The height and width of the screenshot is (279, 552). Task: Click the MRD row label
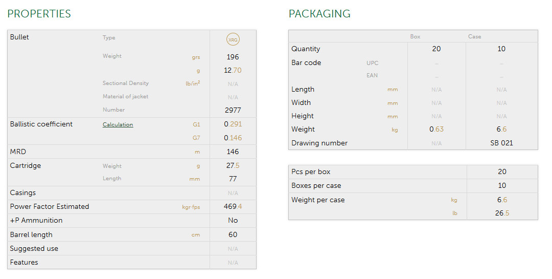coord(18,152)
